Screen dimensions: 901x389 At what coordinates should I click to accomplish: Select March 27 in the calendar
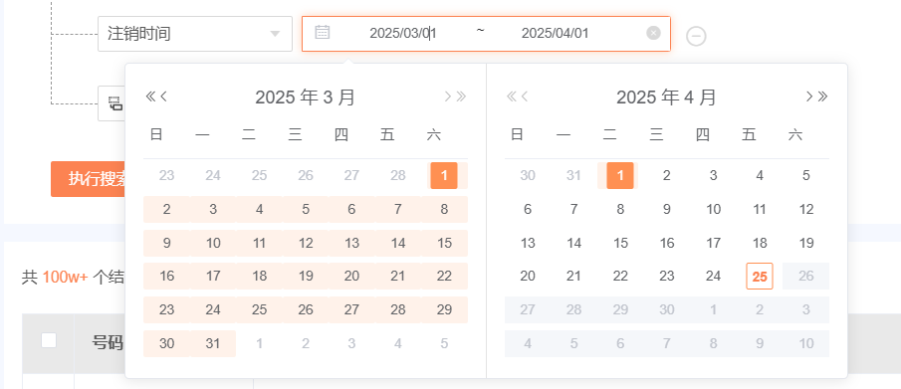coord(351,310)
